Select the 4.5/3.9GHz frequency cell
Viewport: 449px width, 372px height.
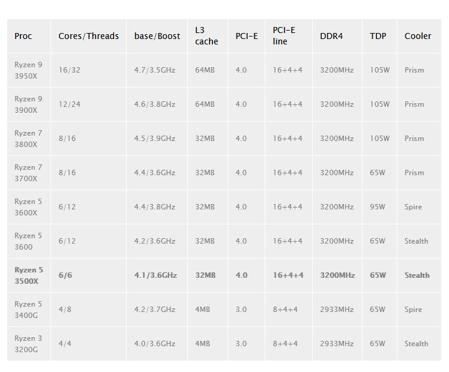[155, 139]
